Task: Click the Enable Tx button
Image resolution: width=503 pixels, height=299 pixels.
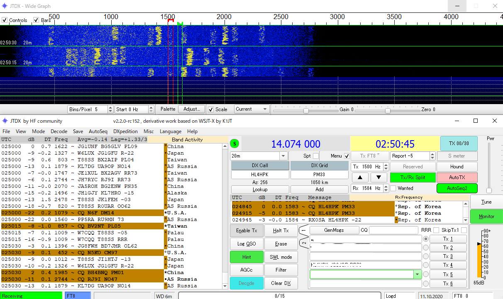Action: [247, 231]
